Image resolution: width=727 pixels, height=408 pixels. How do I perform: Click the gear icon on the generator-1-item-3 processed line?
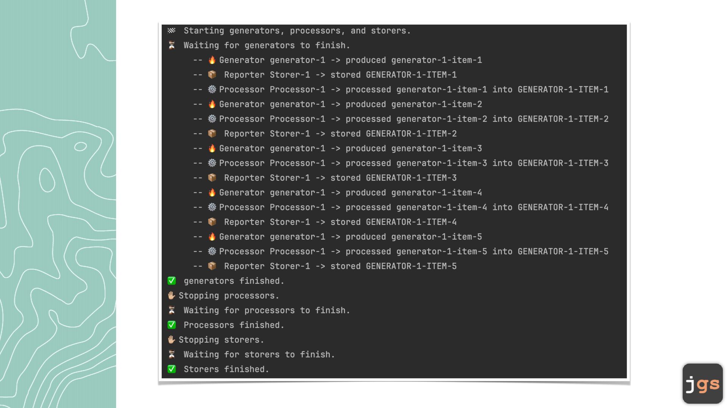click(212, 163)
